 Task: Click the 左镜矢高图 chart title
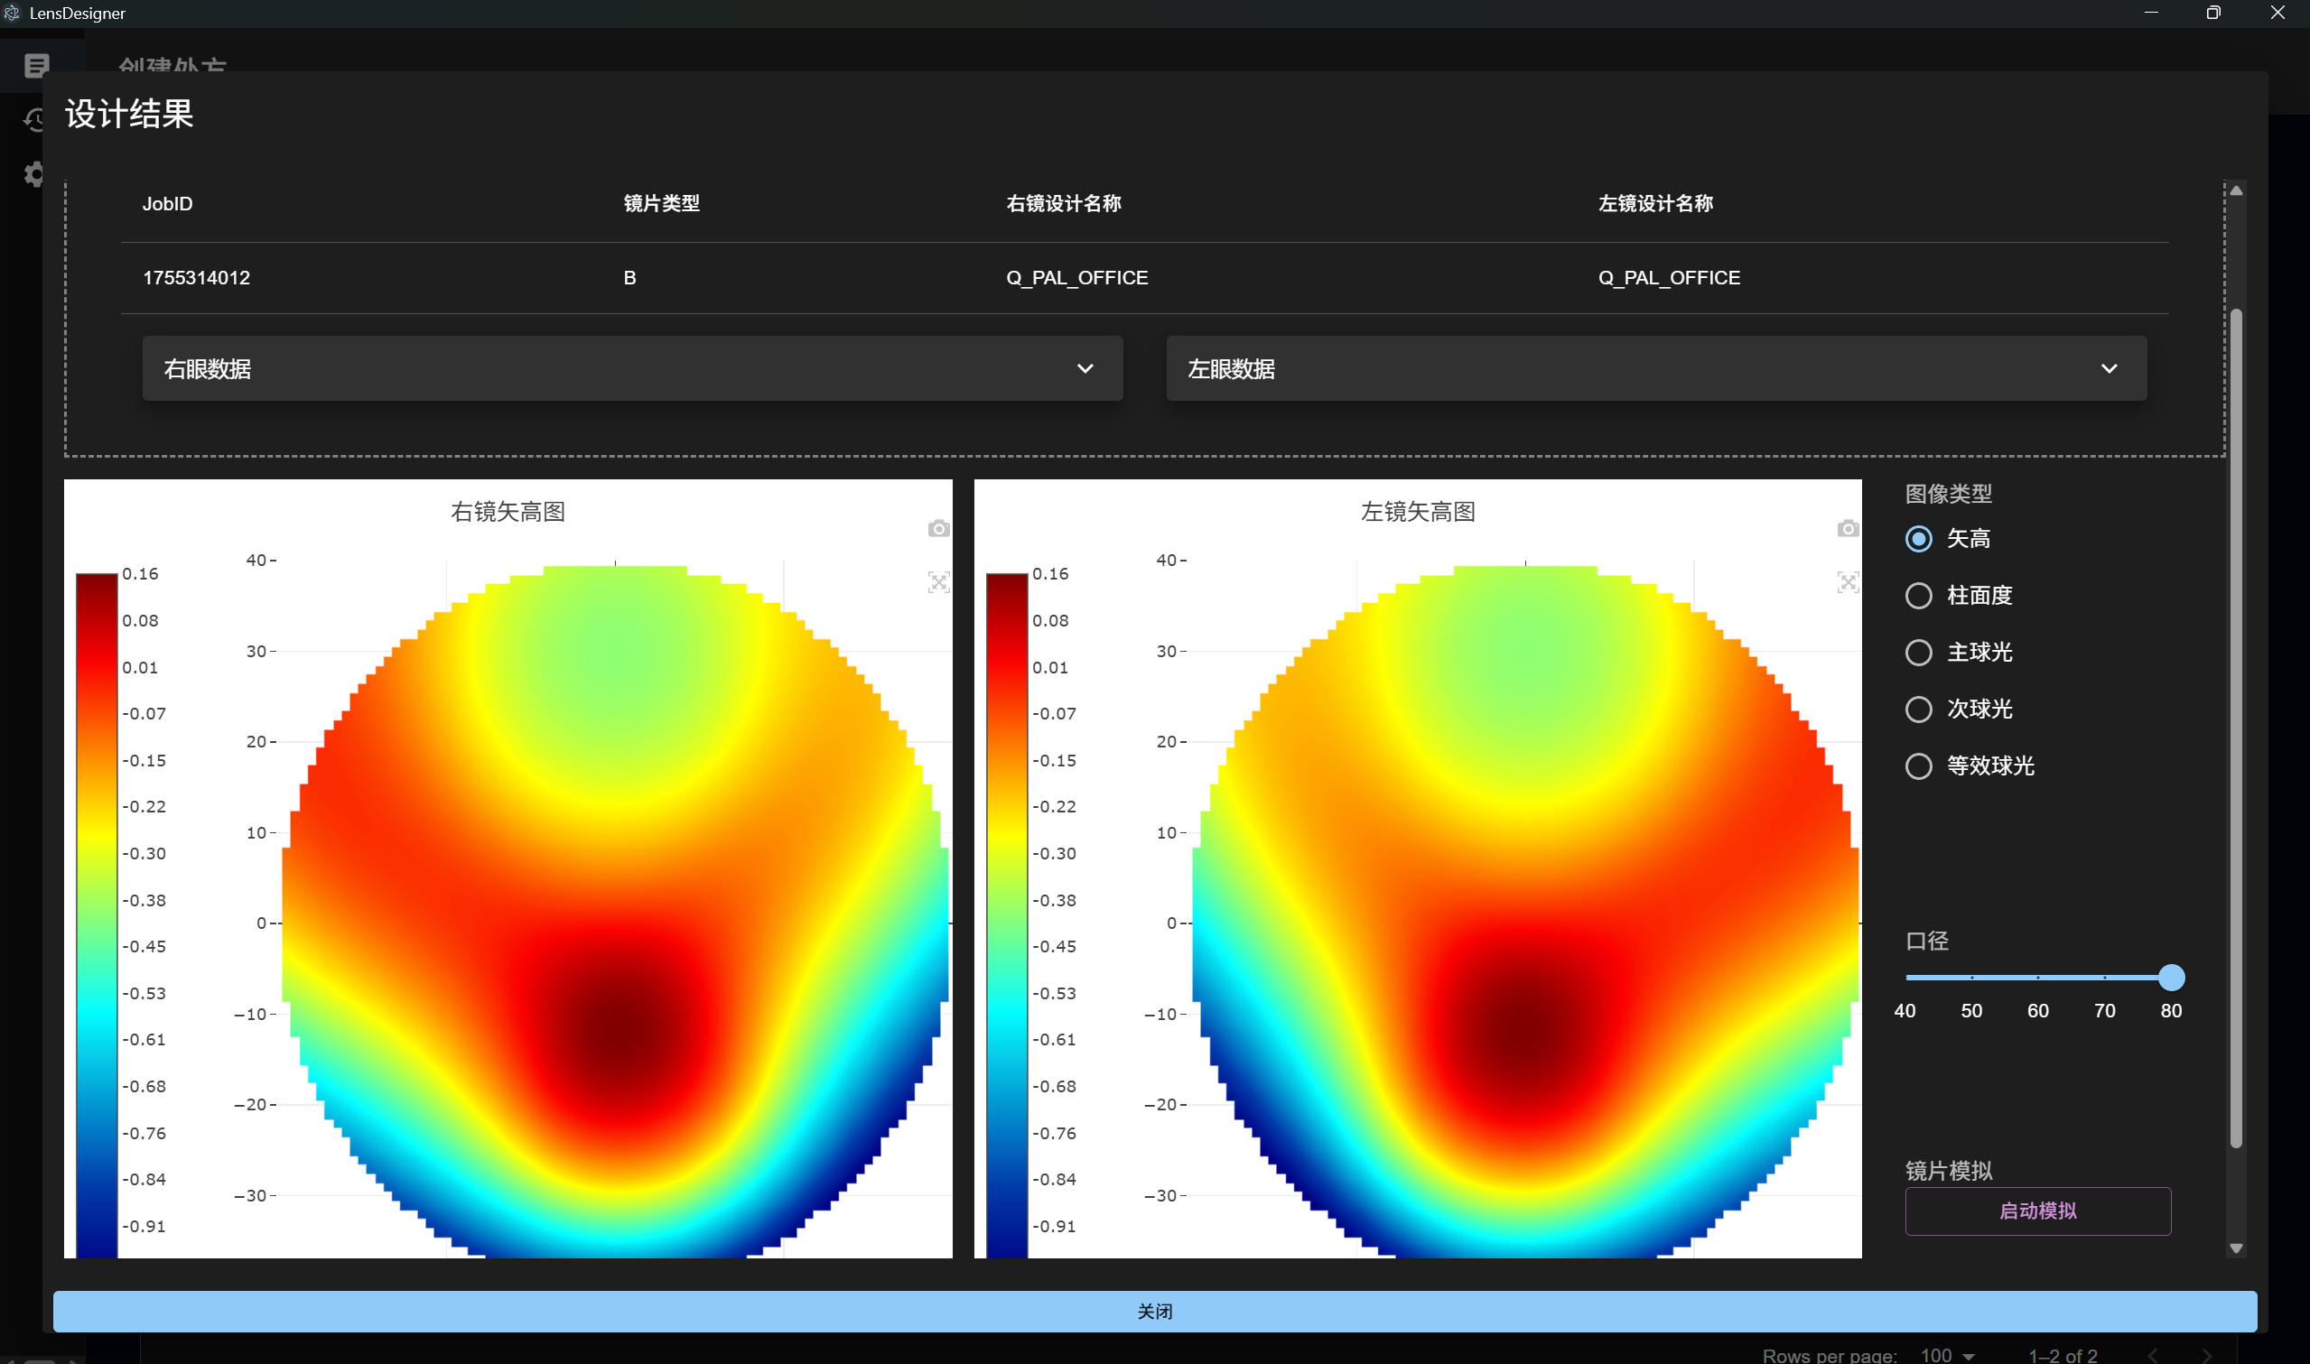[1418, 512]
